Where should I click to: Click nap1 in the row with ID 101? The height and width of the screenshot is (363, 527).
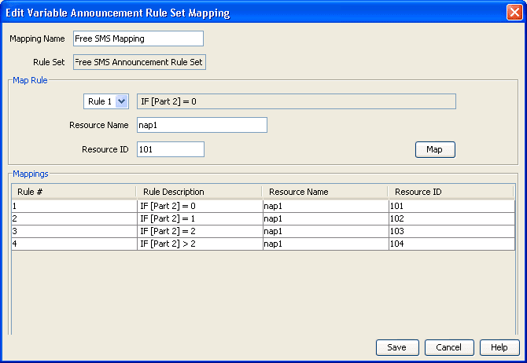(x=326, y=206)
